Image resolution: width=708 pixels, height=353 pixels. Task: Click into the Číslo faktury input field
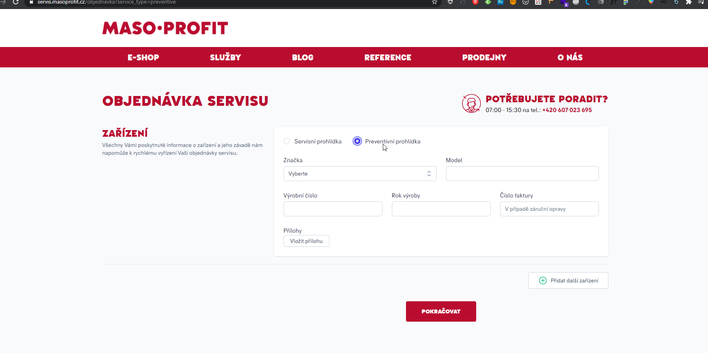[549, 209]
